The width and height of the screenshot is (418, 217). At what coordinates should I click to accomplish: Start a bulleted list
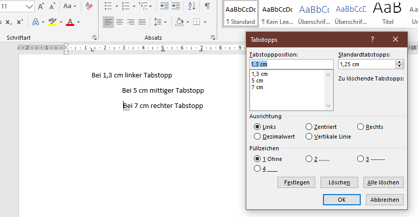[x=108, y=6]
